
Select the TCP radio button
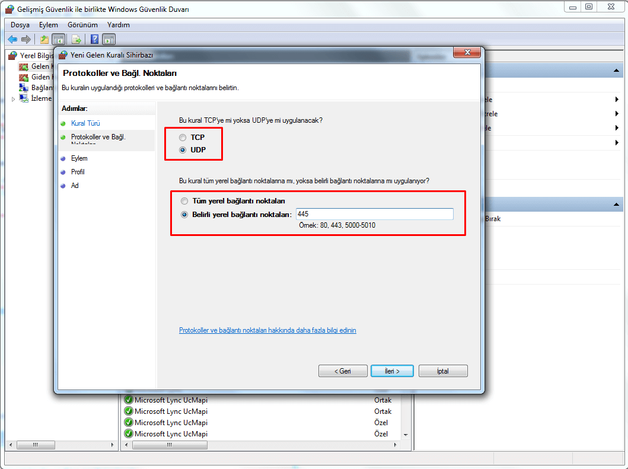click(183, 138)
